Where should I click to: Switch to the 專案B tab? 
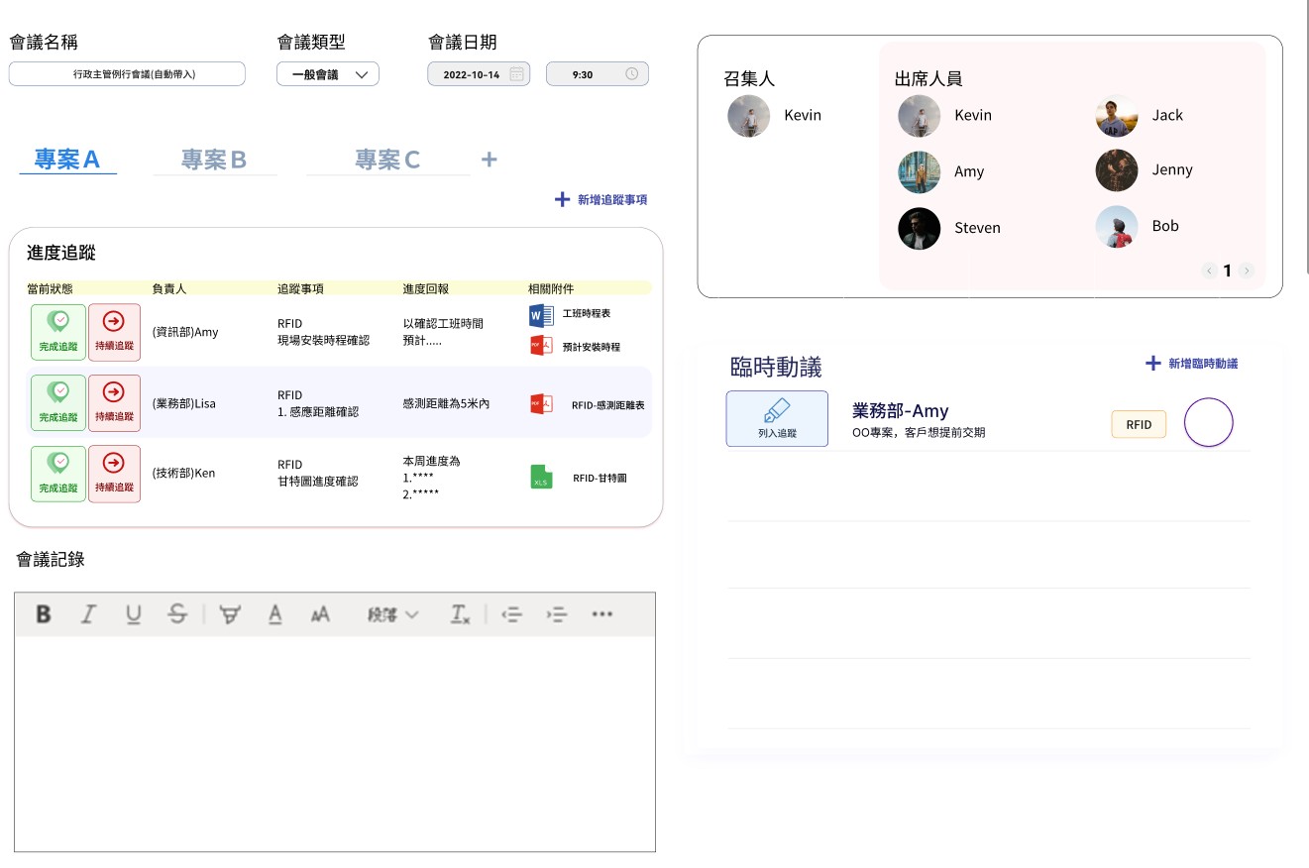pyautogui.click(x=214, y=160)
